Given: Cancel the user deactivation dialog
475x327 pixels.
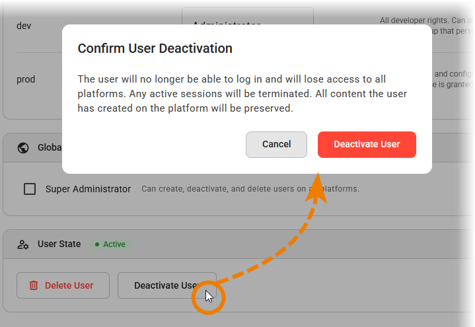Looking at the screenshot, I should coord(276,145).
